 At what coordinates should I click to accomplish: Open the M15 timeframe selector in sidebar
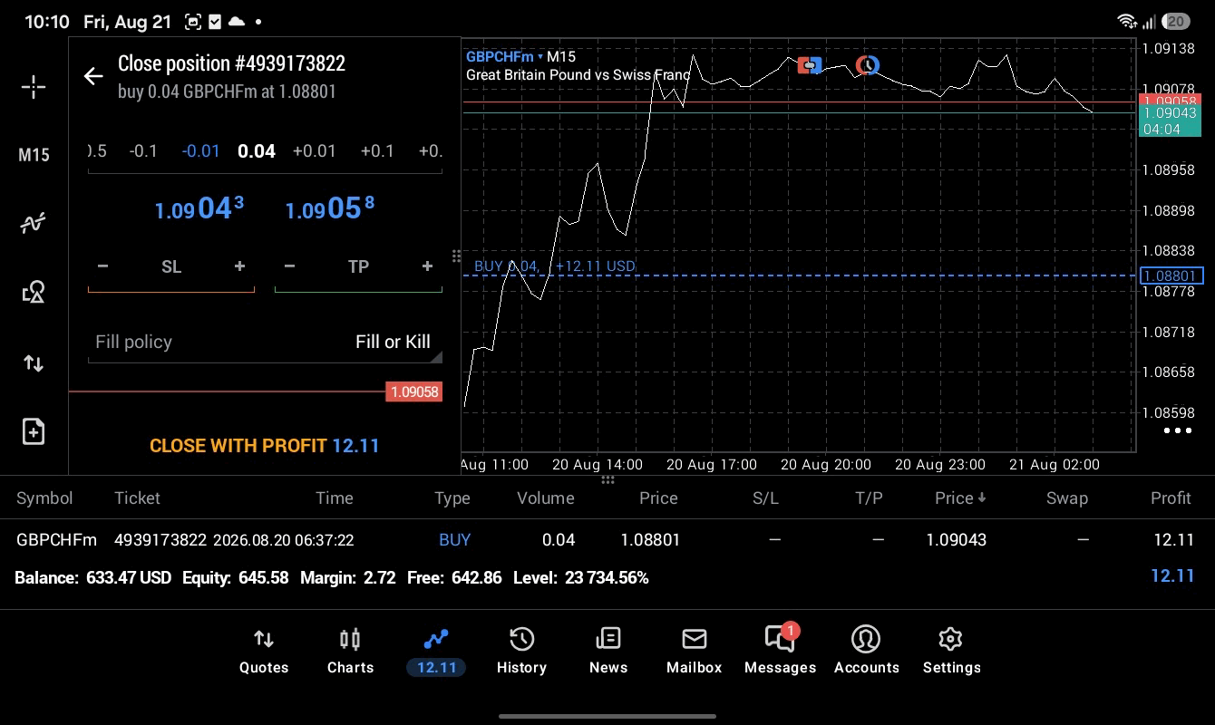point(34,155)
